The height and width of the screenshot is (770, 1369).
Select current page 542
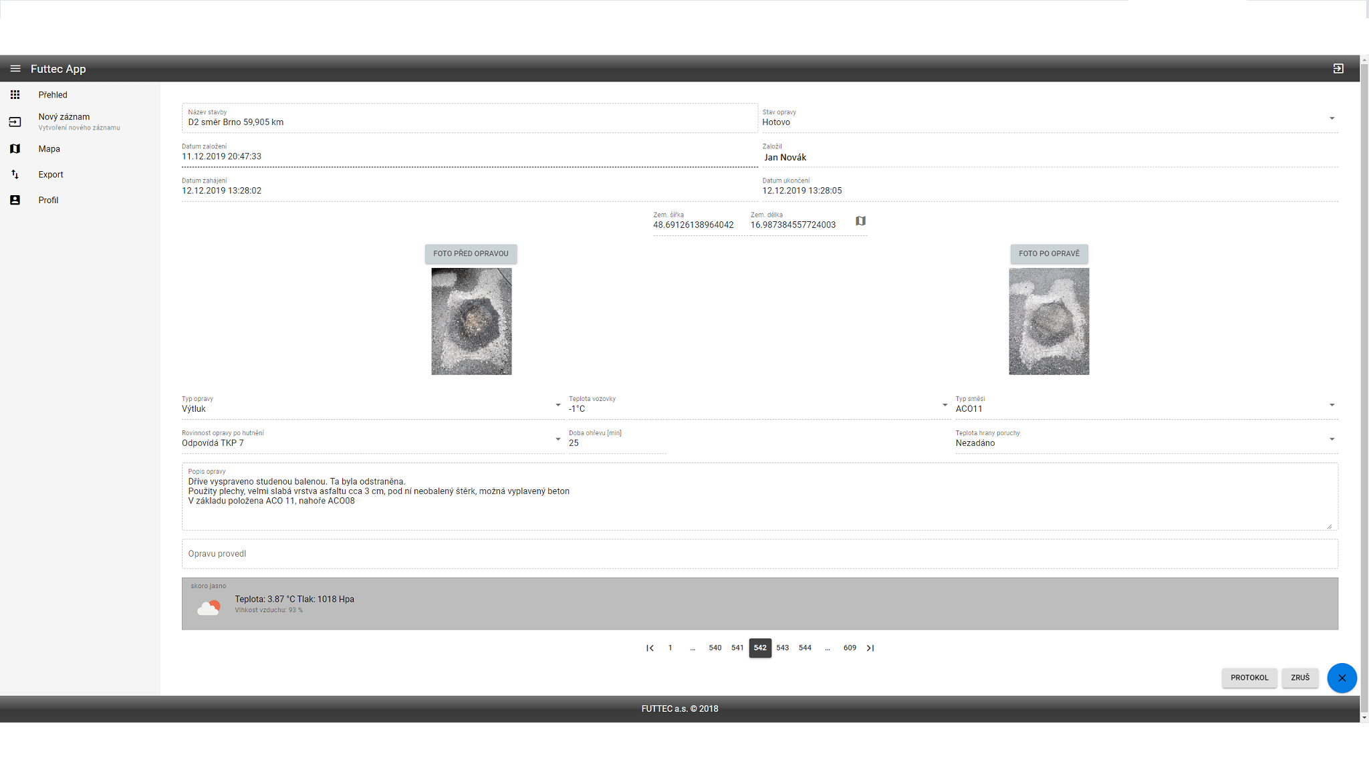tap(760, 648)
